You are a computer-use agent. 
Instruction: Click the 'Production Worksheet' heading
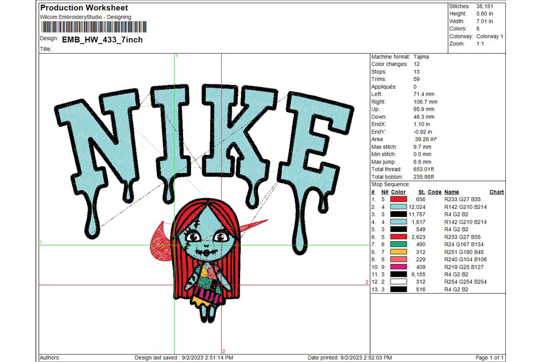click(84, 8)
